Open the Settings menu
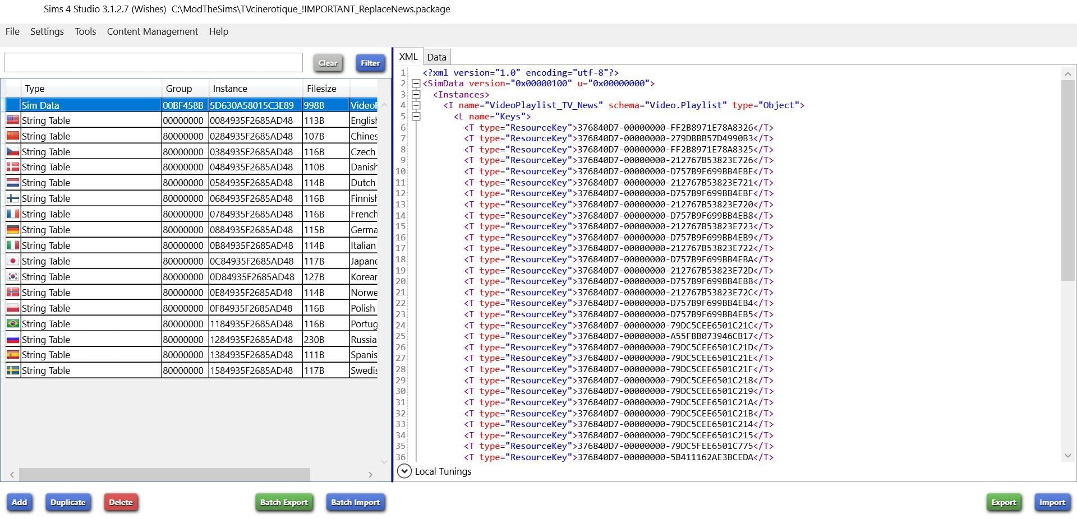 (47, 31)
